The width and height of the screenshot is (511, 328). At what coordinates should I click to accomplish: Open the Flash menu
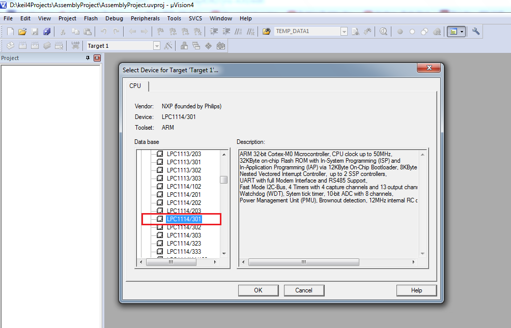91,19
